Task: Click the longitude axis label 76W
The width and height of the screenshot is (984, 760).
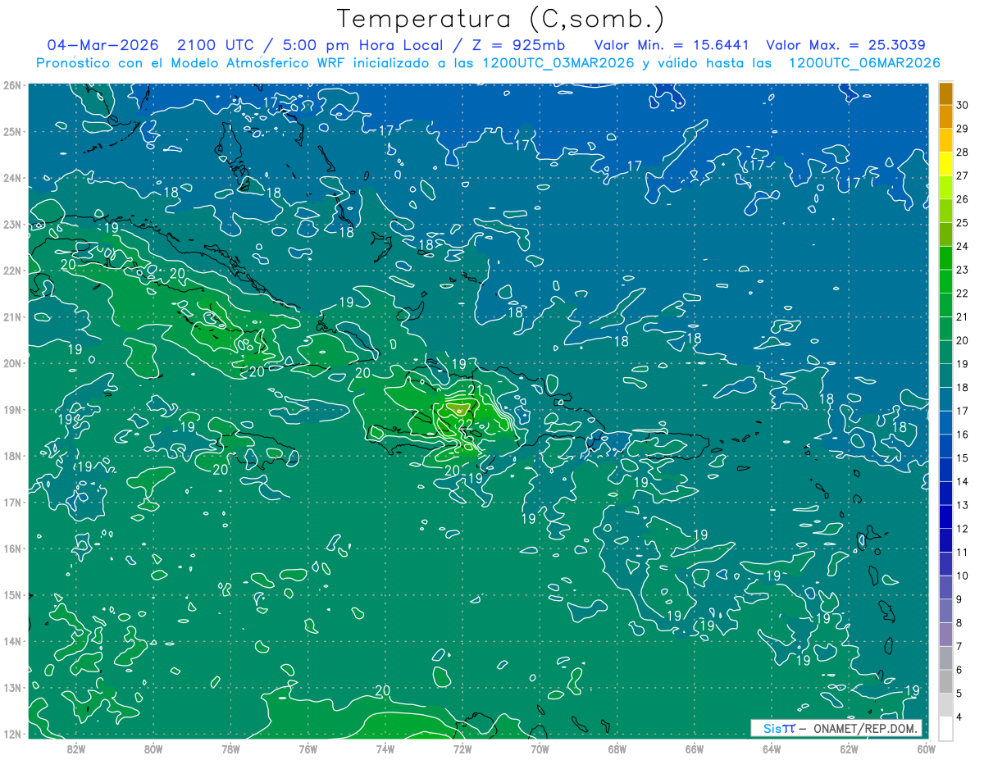Action: tap(308, 748)
